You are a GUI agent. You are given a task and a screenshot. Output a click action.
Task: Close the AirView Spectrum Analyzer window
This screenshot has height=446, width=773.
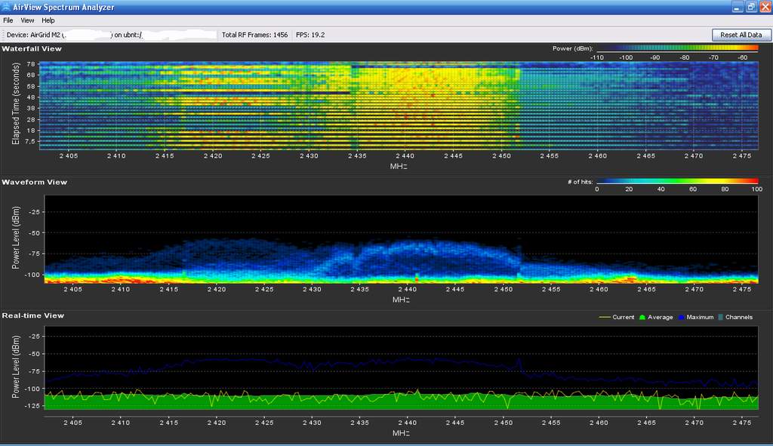click(764, 7)
